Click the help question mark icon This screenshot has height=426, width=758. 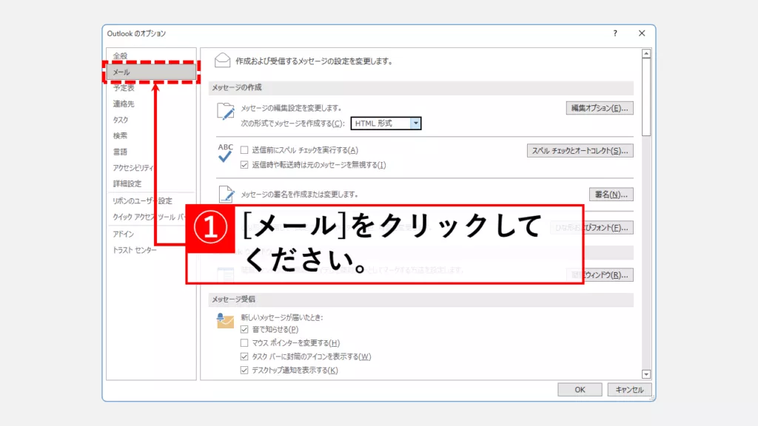coord(615,33)
